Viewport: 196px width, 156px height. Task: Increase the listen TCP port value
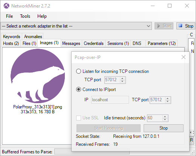coord(122,79)
